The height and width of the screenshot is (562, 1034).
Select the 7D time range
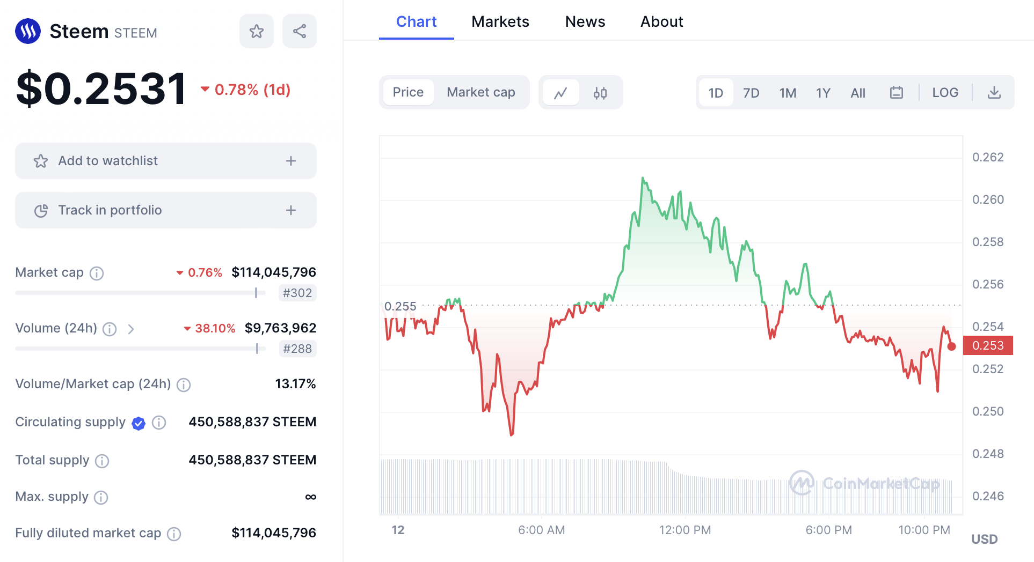[751, 93]
